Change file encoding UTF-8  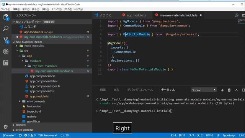209,135
